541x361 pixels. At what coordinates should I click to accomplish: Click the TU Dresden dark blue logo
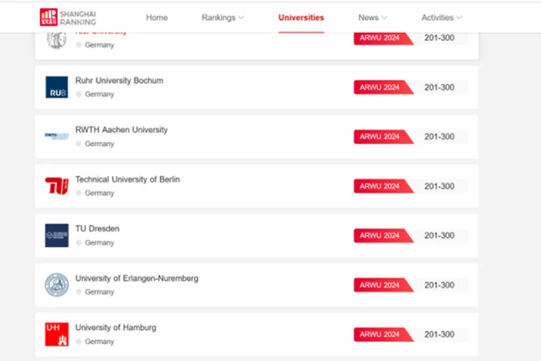57,235
